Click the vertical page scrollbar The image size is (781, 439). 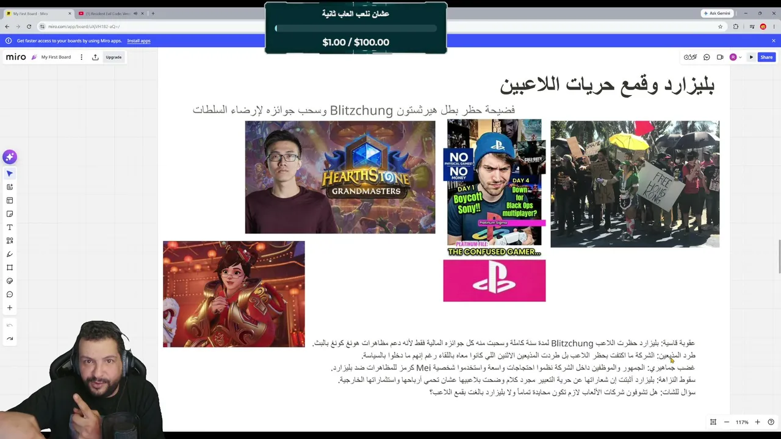[x=779, y=257]
